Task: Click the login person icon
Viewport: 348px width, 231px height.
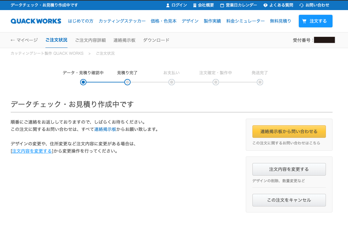Action: point(168,5)
